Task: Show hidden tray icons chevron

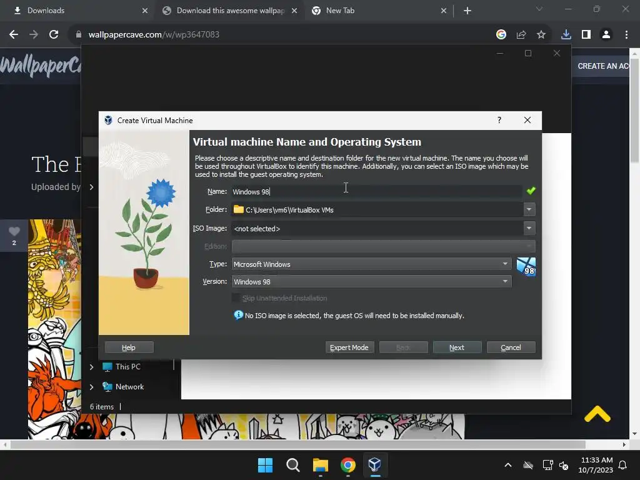Action: tap(508, 465)
